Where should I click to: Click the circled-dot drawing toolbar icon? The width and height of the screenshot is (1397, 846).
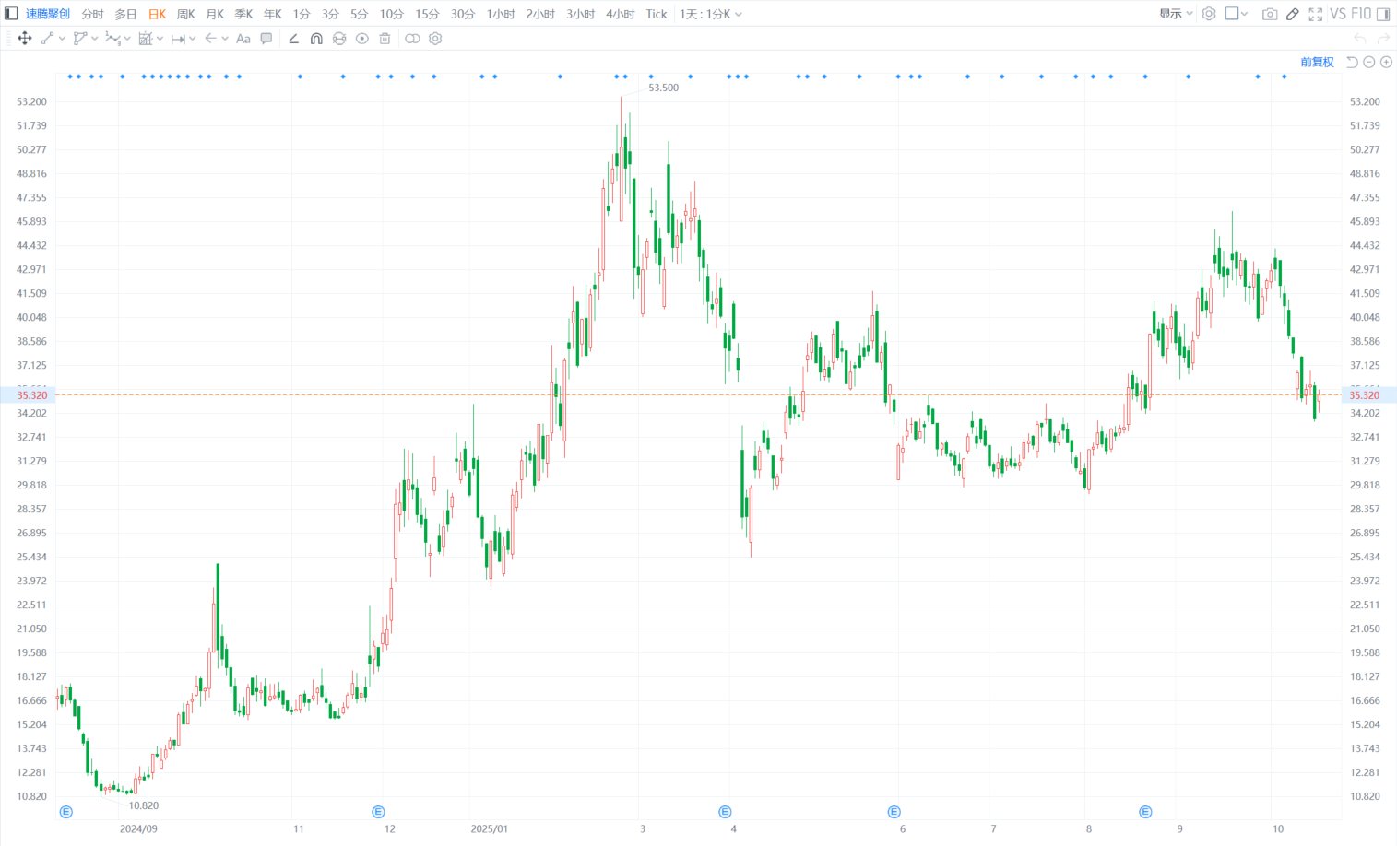[362, 39]
